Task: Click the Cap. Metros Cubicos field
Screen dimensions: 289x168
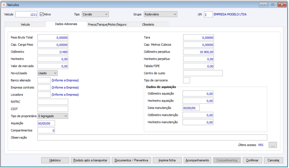Action: [198, 45]
